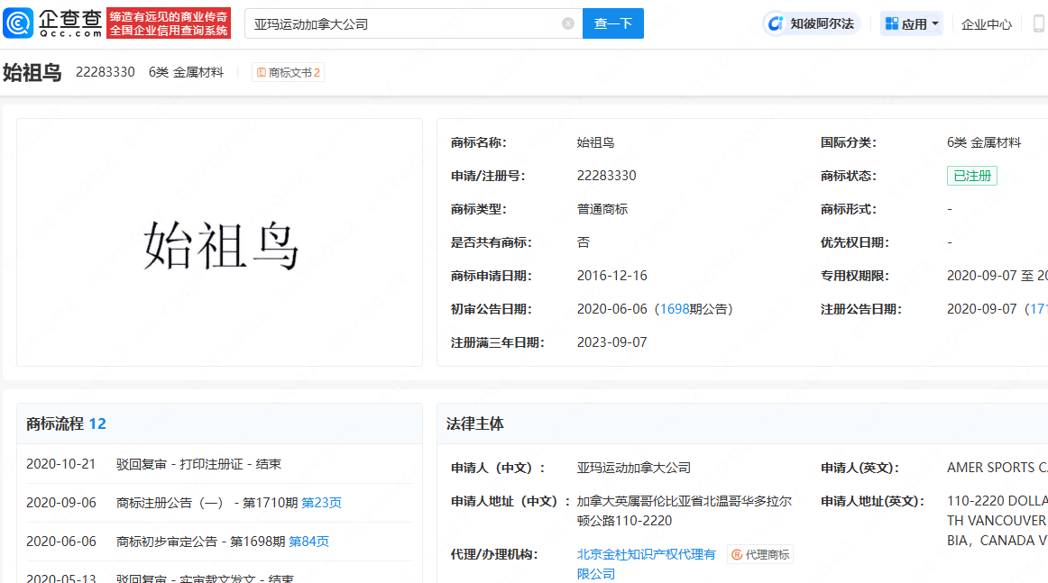Viewport: 1048px width, 583px height.
Task: Expand the 应用 dropdown menu
Action: (912, 24)
